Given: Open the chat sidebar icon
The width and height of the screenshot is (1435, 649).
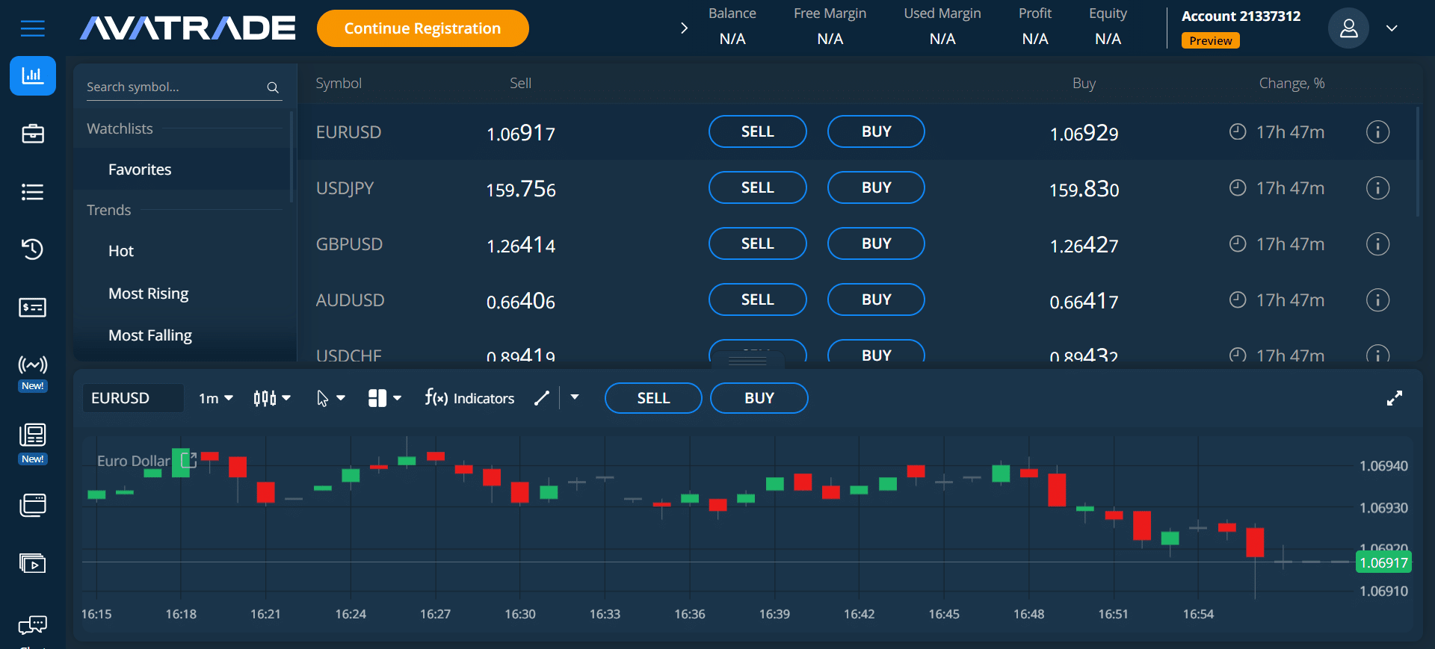Looking at the screenshot, I should coord(33,625).
